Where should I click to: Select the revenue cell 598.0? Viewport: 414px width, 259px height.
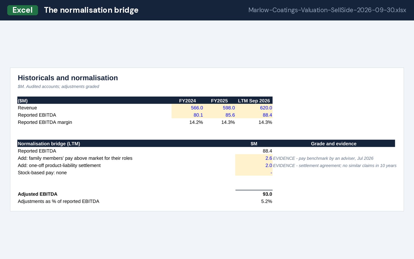coord(219,108)
